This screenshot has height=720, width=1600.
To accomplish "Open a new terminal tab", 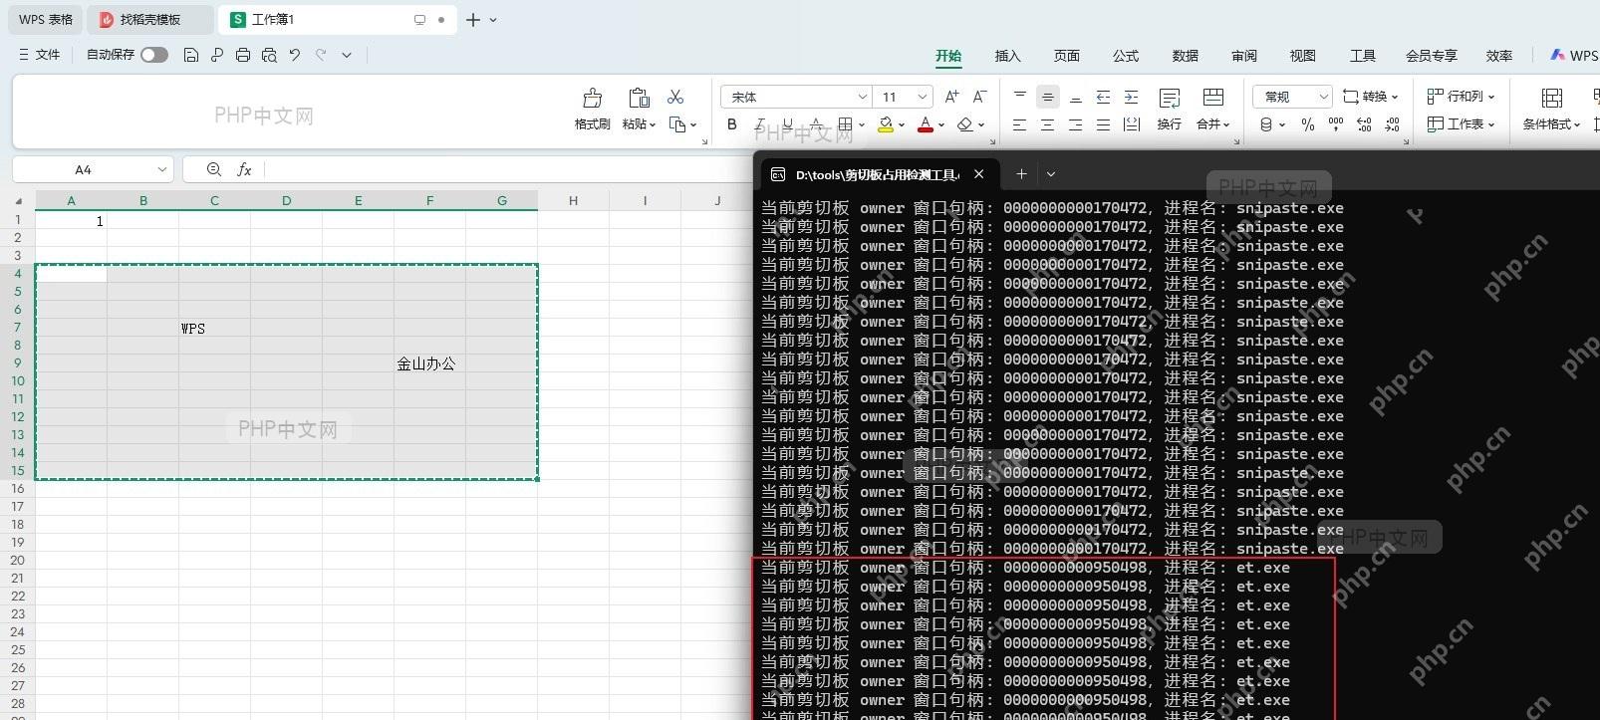I will [1021, 174].
